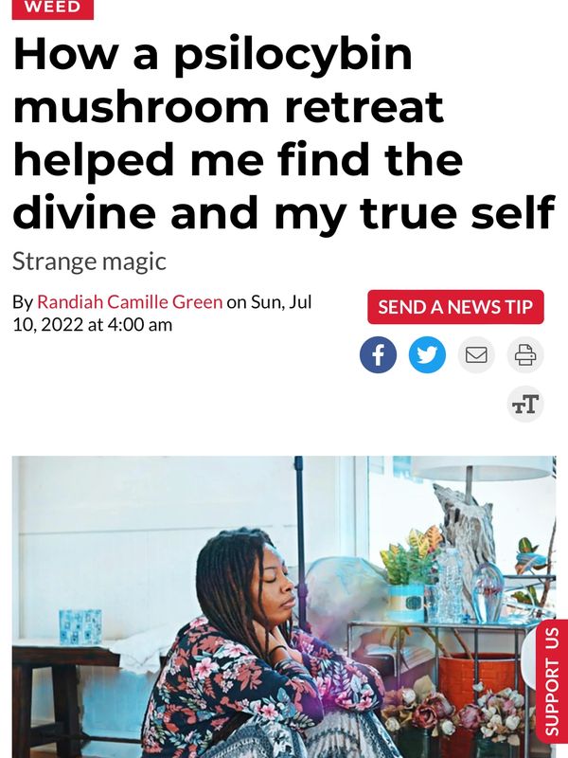Click the red WEED label above headline

[53, 9]
